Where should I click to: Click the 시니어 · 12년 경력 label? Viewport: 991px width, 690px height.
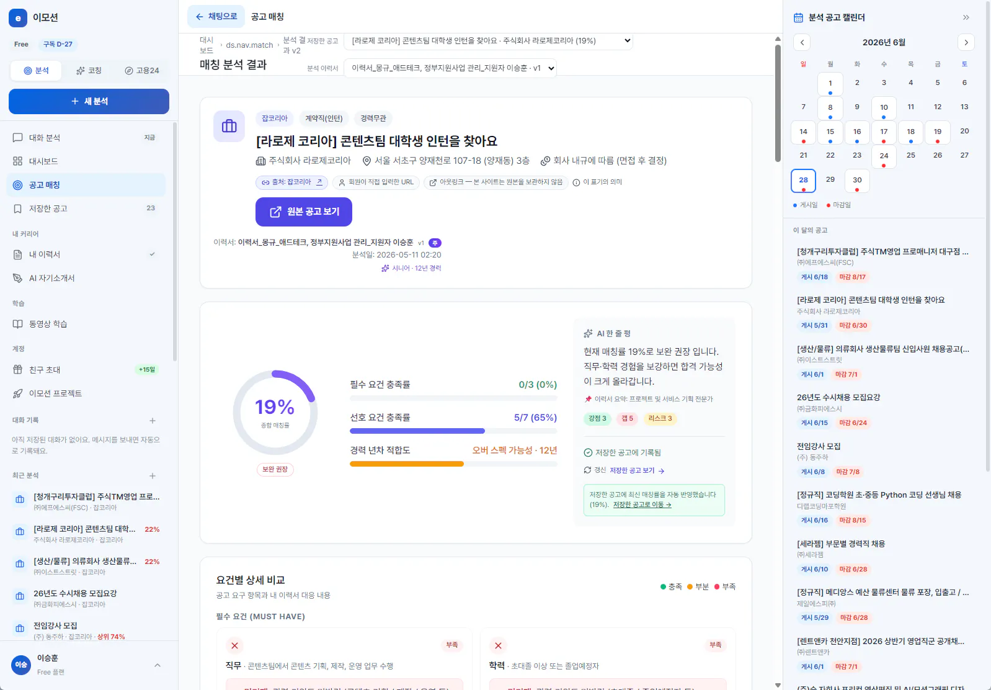(x=411, y=268)
